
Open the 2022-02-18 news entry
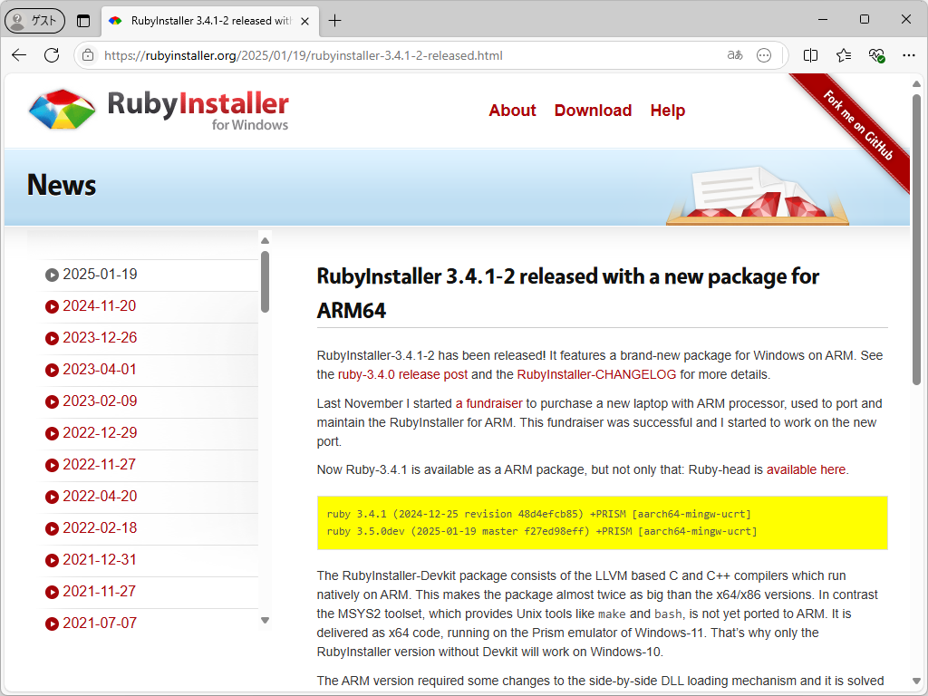tap(100, 528)
